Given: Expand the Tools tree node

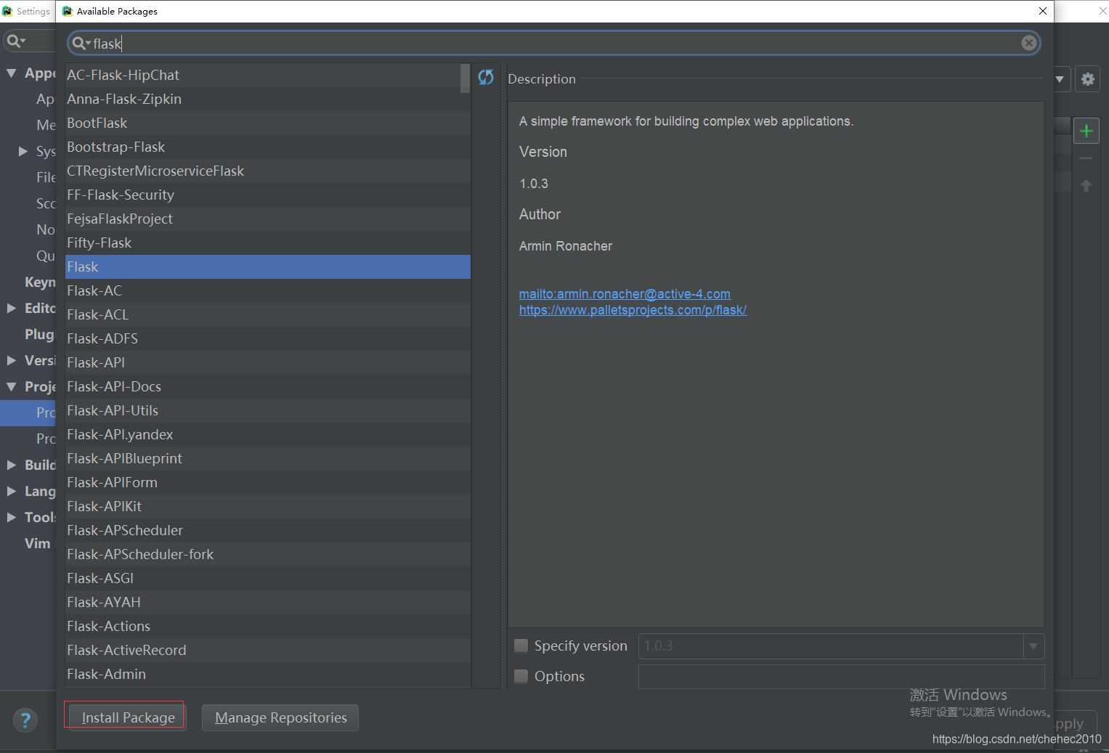Looking at the screenshot, I should click(12, 517).
